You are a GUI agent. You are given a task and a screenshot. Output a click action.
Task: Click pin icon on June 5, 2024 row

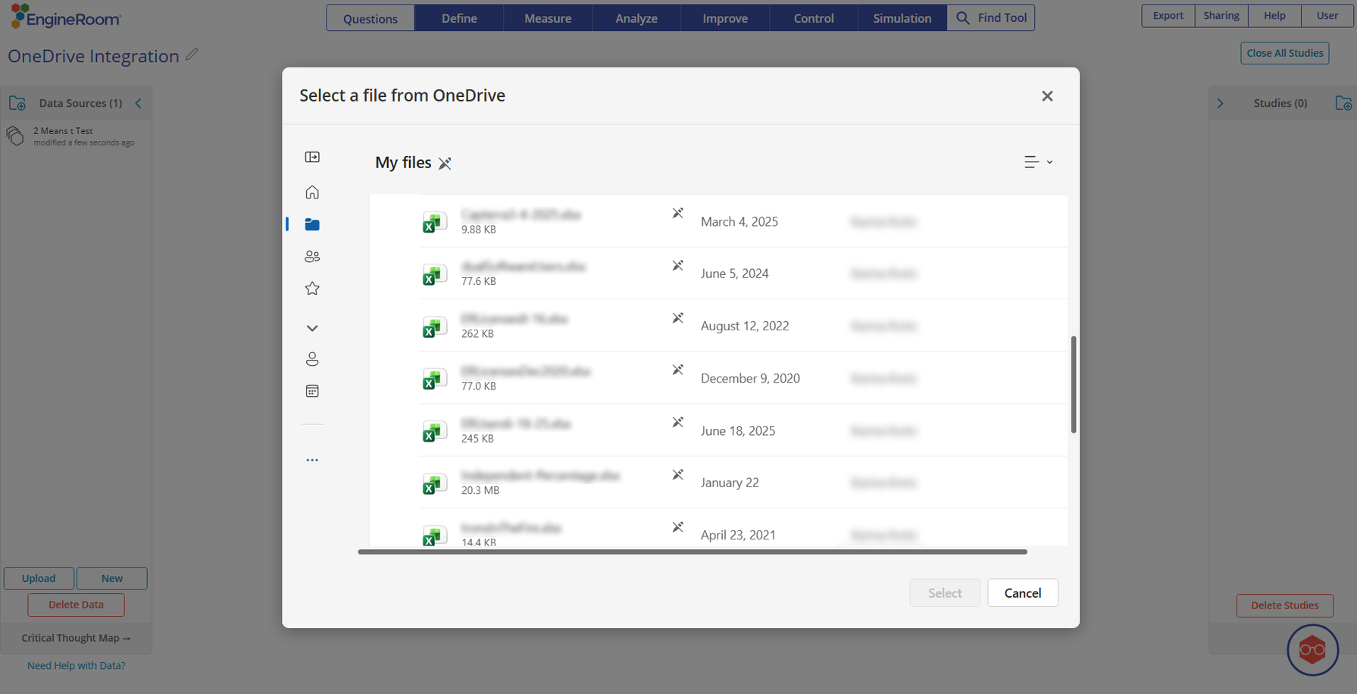point(677,266)
